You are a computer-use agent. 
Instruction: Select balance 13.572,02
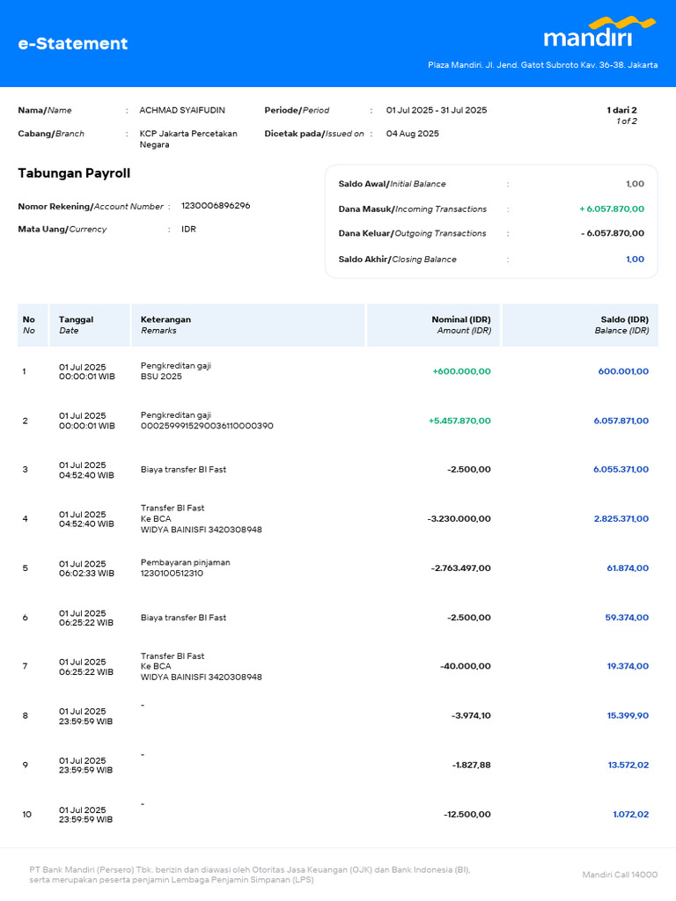[x=628, y=765]
